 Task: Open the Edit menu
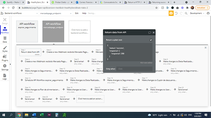coord(77,13)
